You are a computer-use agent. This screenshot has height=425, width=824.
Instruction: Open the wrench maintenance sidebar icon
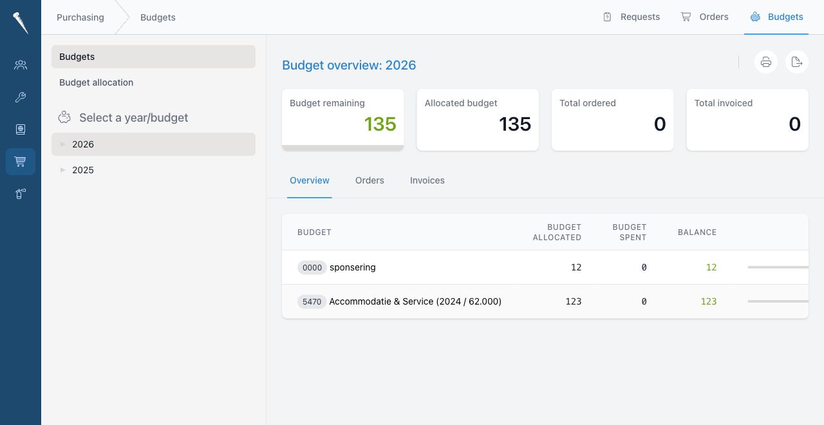click(x=21, y=97)
